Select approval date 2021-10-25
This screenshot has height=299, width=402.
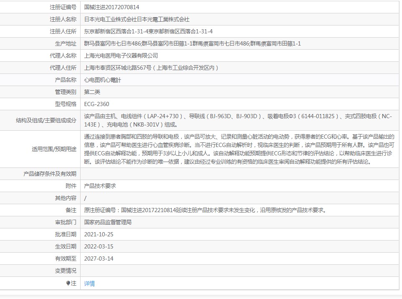[99, 234]
